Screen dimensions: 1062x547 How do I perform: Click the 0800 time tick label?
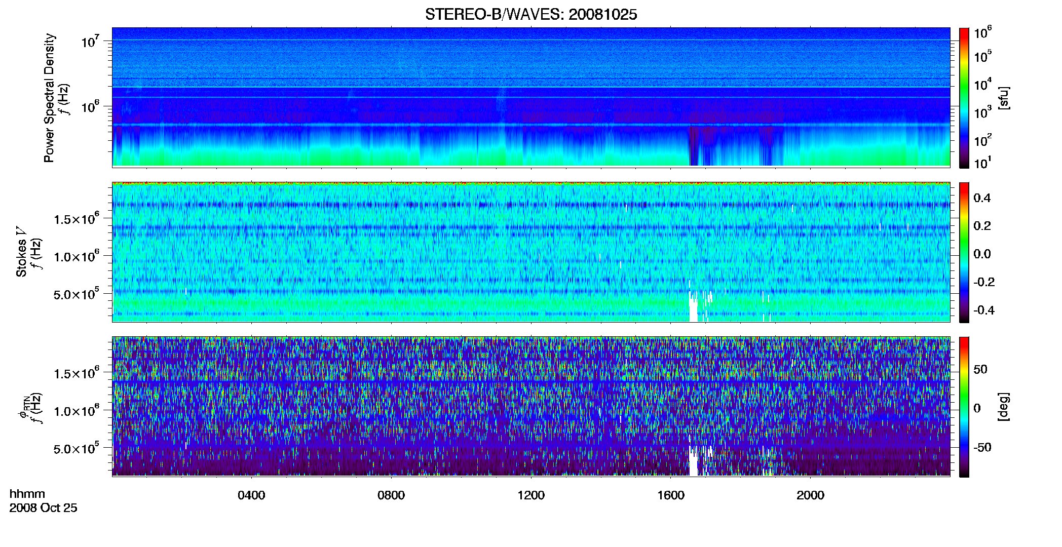(x=391, y=495)
